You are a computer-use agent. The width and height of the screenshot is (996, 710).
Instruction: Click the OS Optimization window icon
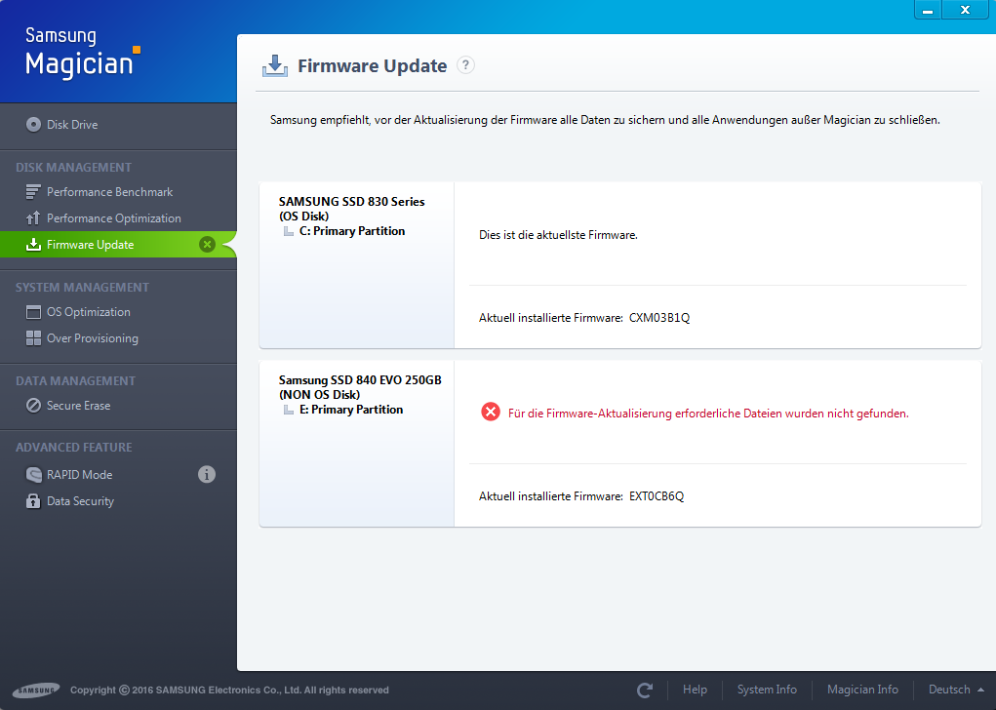[33, 312]
